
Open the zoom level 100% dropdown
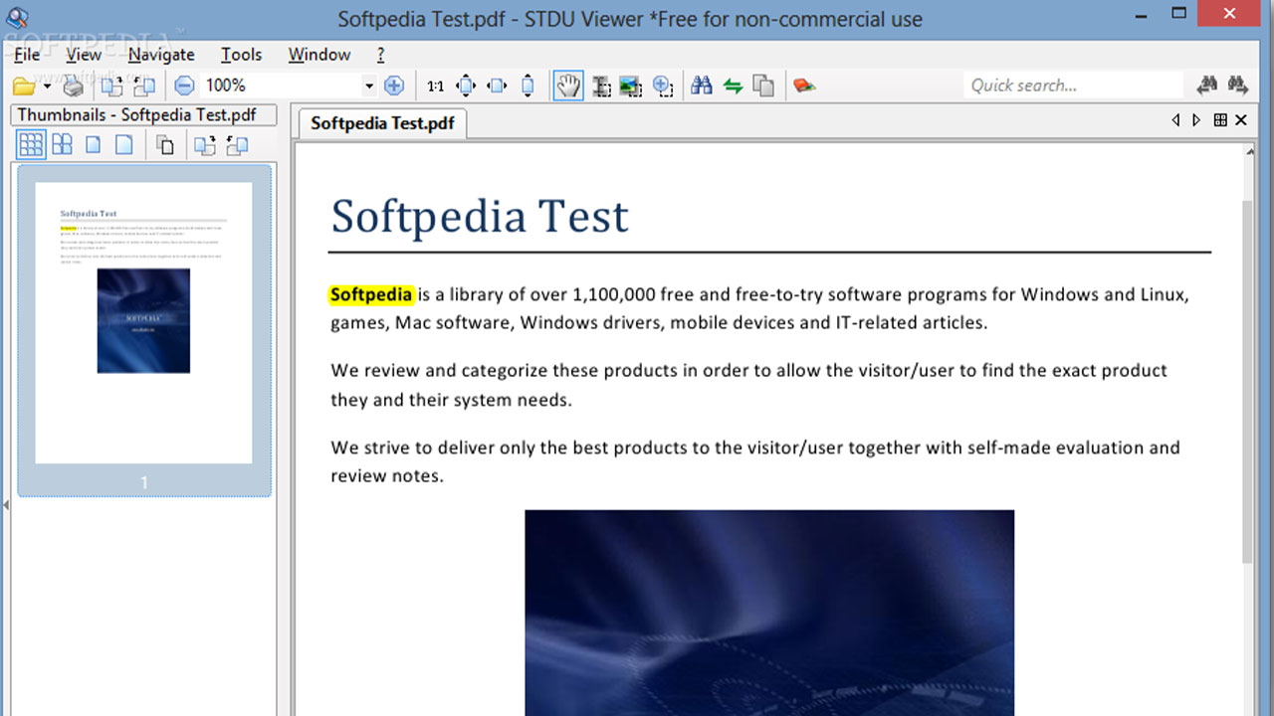368,87
